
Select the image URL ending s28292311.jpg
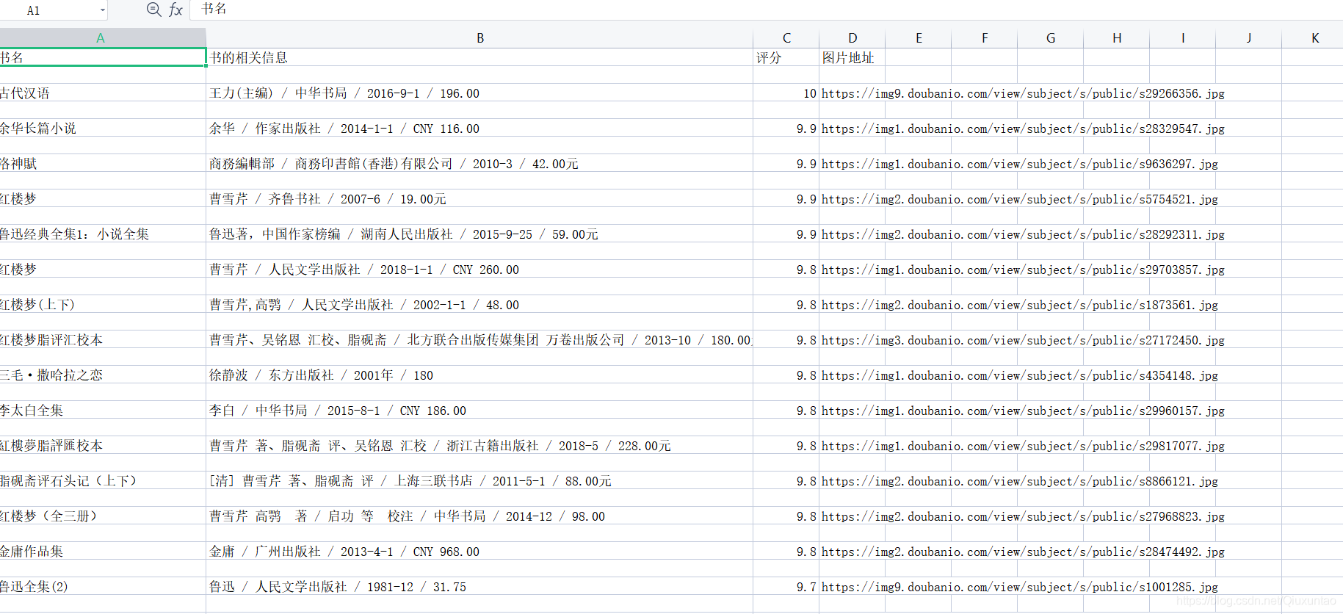coord(1023,234)
